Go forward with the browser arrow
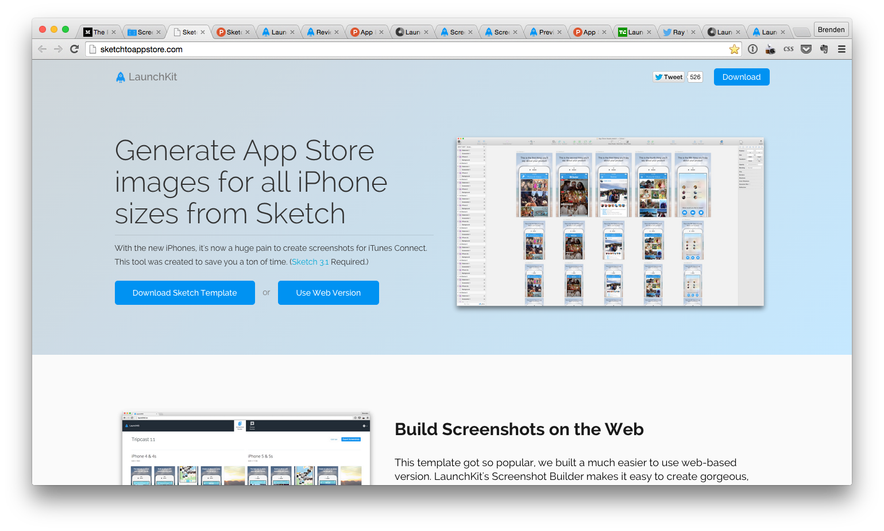Viewport: 884px width, 531px height. [x=58, y=49]
